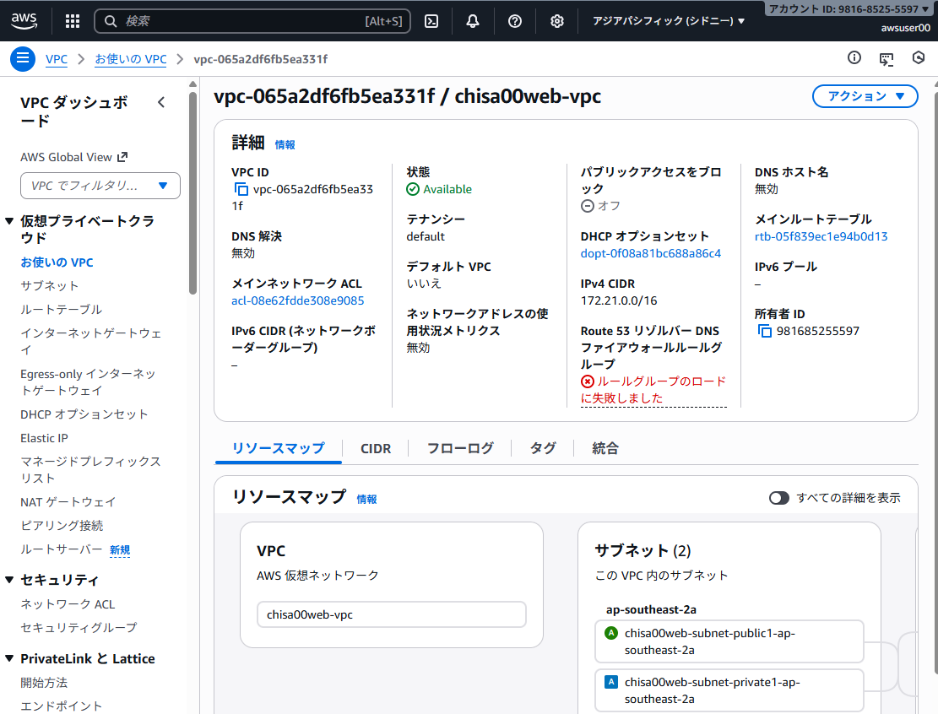Viewport: 938px width, 714px height.
Task: Open network ACL acl-08e62fdde308e9085 link
Action: click(x=298, y=300)
